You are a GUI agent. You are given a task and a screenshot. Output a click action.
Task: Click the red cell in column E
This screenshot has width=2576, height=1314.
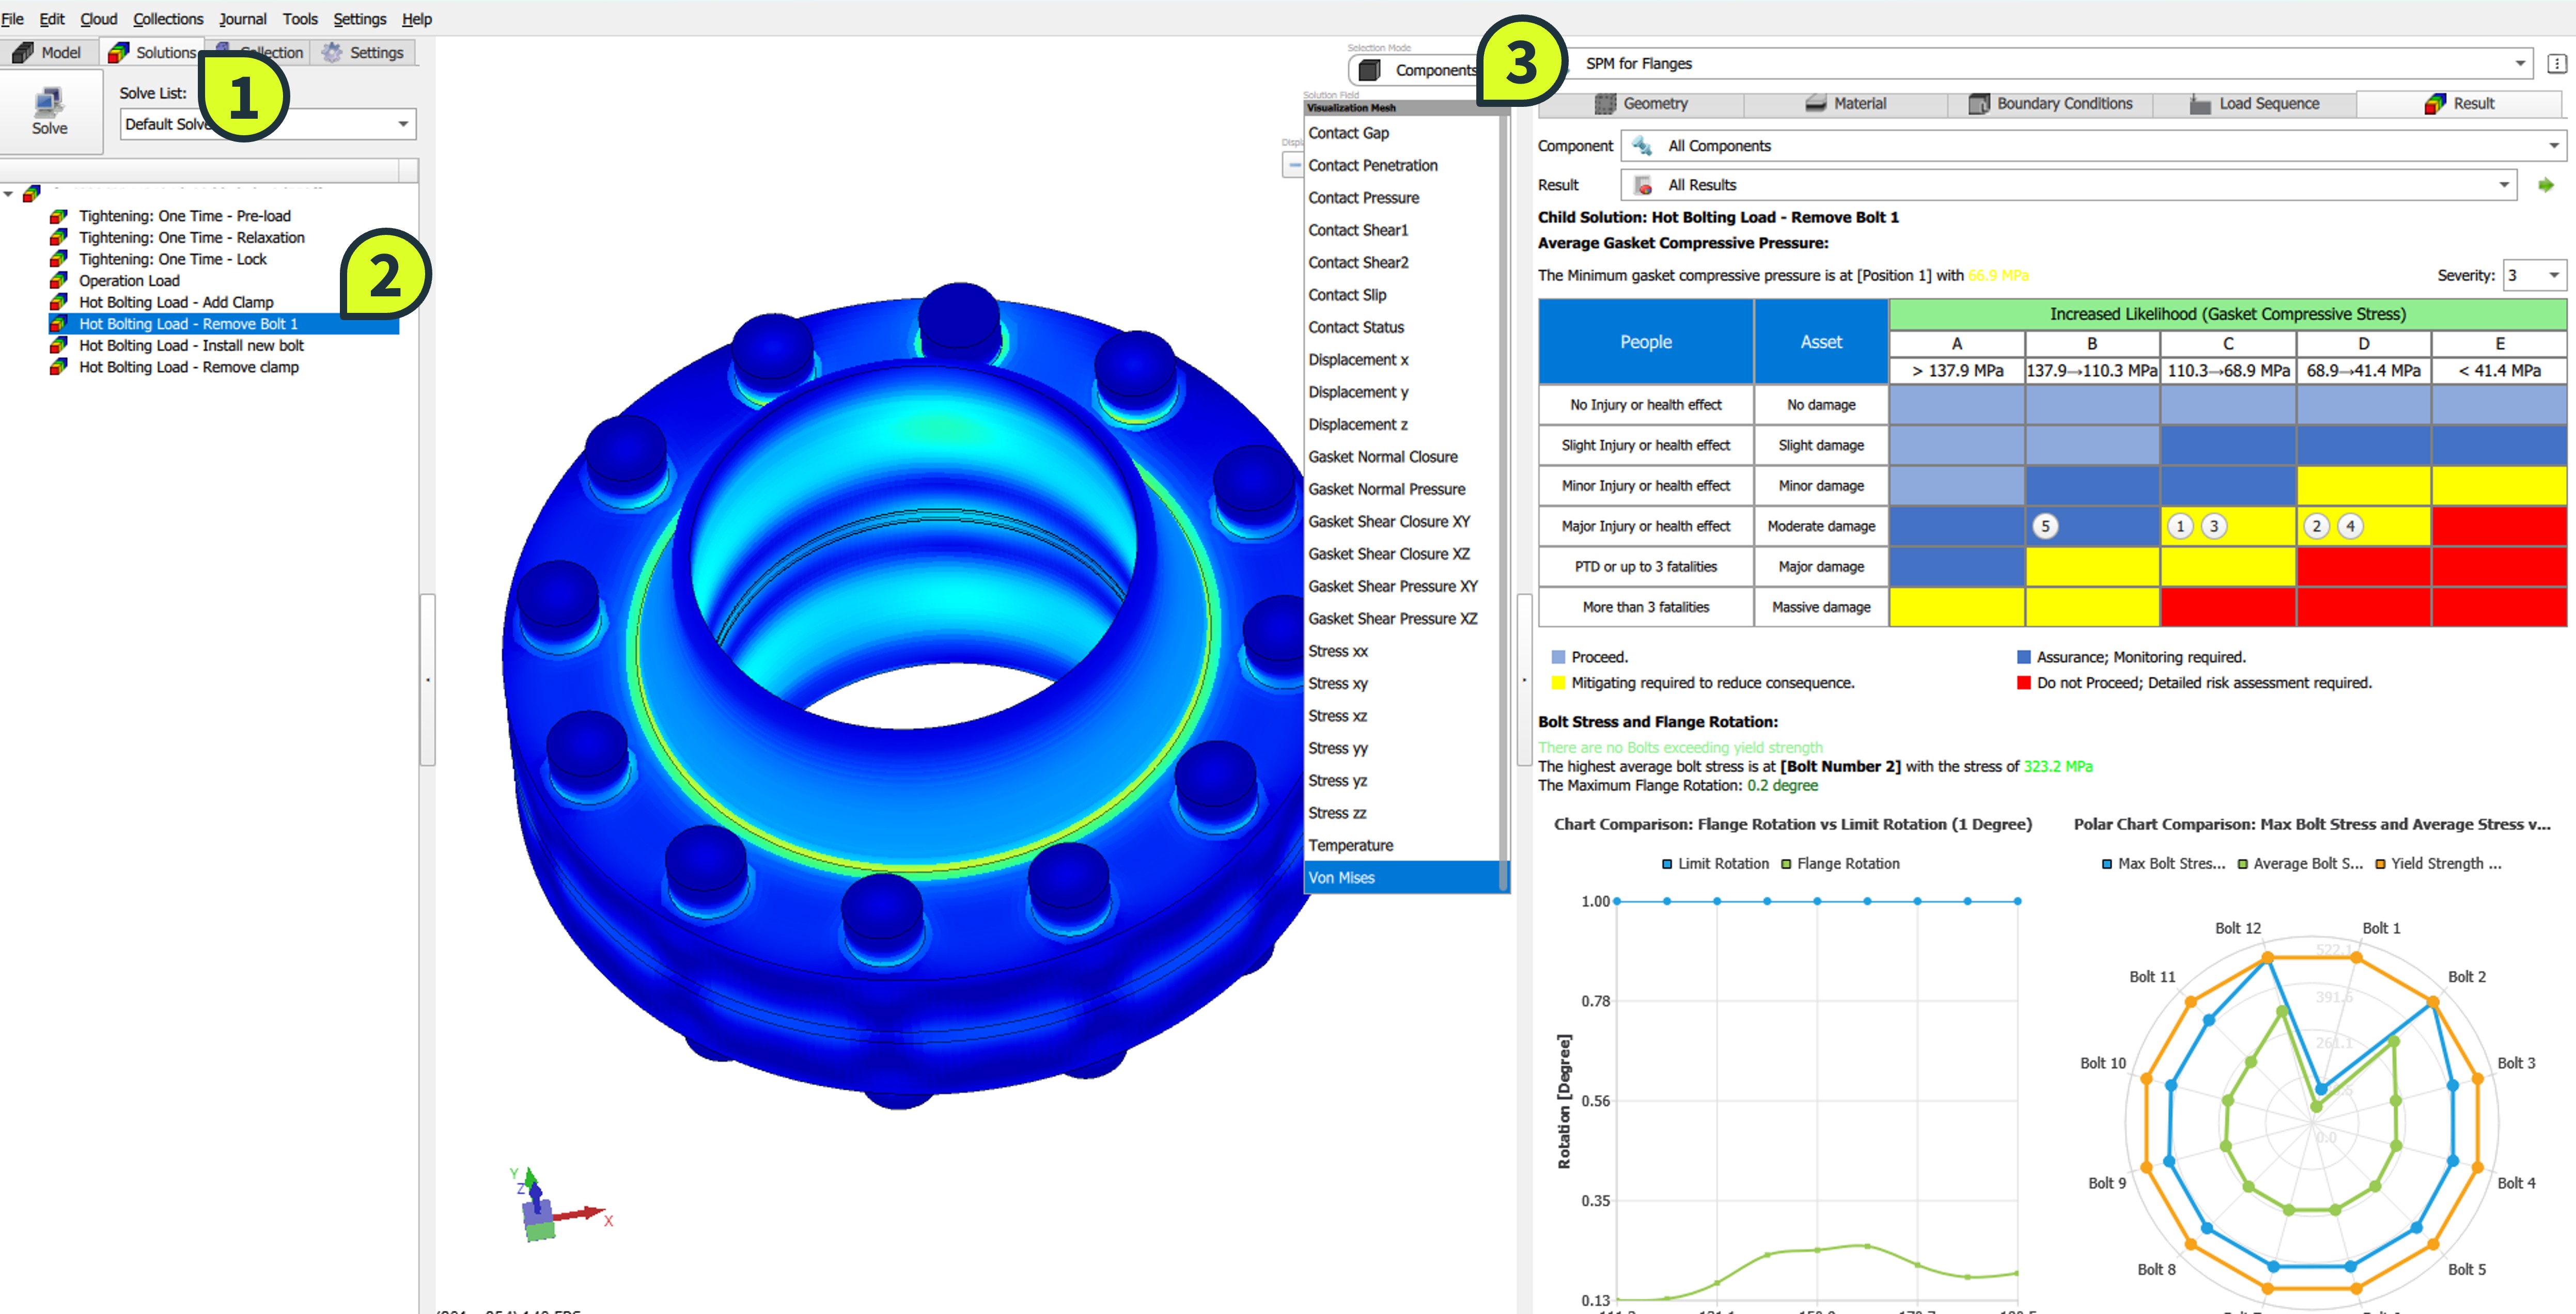2498,526
